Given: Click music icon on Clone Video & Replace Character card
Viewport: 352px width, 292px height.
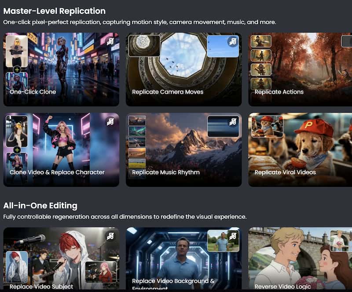Looking at the screenshot, I should [x=110, y=122].
